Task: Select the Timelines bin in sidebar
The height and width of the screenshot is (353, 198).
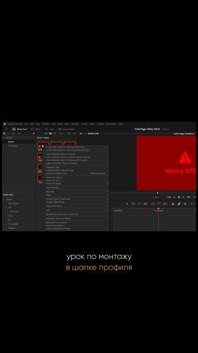Action: click(13, 146)
